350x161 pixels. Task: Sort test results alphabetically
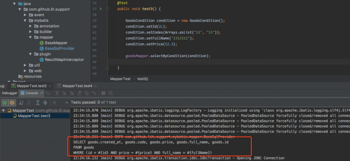tap(21, 103)
